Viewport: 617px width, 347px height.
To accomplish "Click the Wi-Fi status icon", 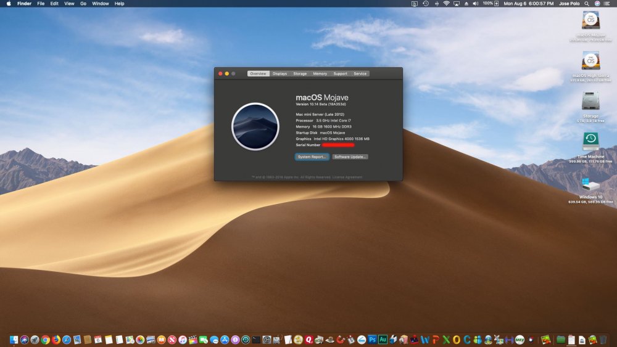I will coord(446,4).
